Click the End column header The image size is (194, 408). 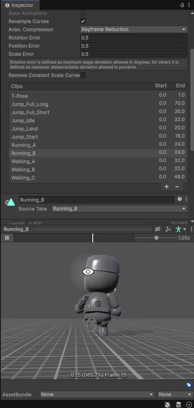coord(181,86)
